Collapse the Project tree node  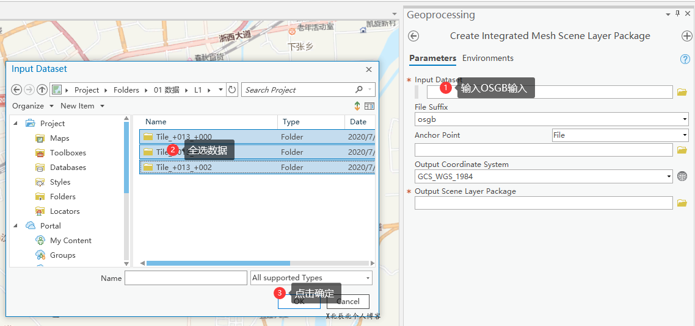(16, 123)
